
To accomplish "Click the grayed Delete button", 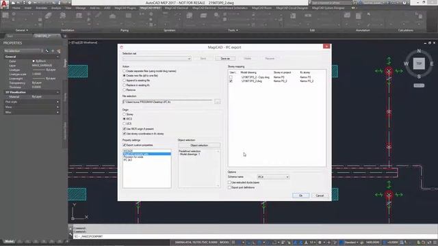I will tap(248, 59).
